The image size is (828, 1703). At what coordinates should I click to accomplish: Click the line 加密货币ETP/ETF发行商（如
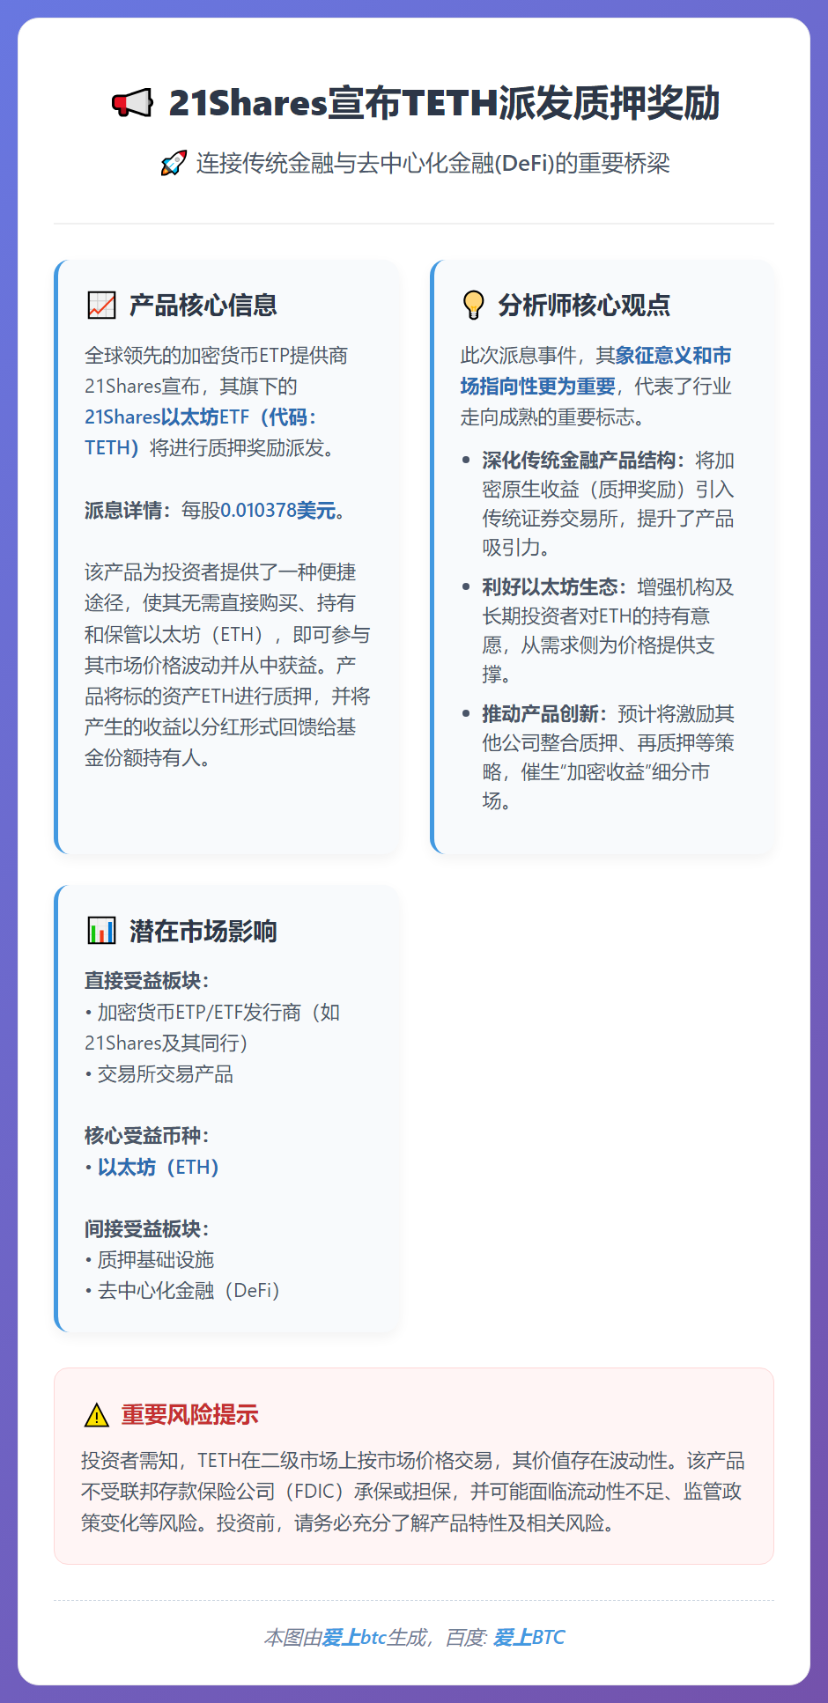[x=212, y=1013]
